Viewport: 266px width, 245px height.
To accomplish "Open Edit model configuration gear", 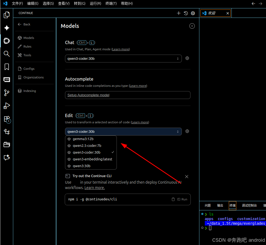I will [x=187, y=131].
